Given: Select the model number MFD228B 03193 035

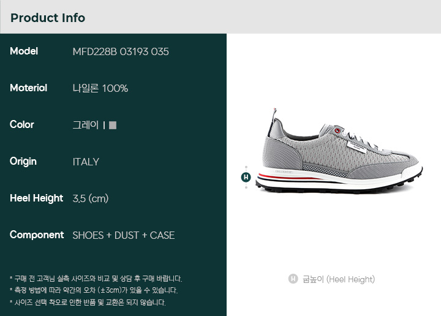Looking at the screenshot, I should (x=121, y=51).
